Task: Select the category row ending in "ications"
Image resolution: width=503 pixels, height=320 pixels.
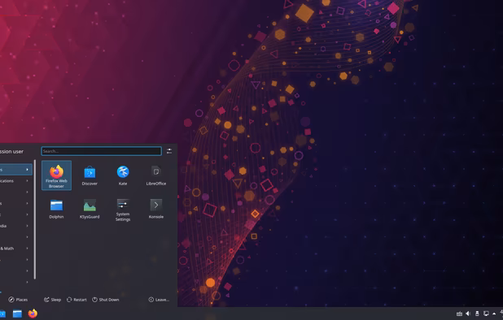Action: coord(16,181)
